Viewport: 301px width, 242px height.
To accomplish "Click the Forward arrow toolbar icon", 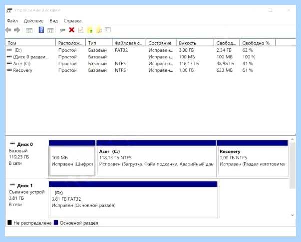I will [17, 30].
